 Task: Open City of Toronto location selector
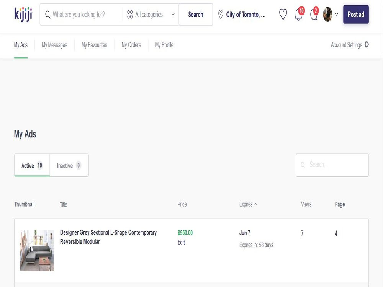pos(242,15)
